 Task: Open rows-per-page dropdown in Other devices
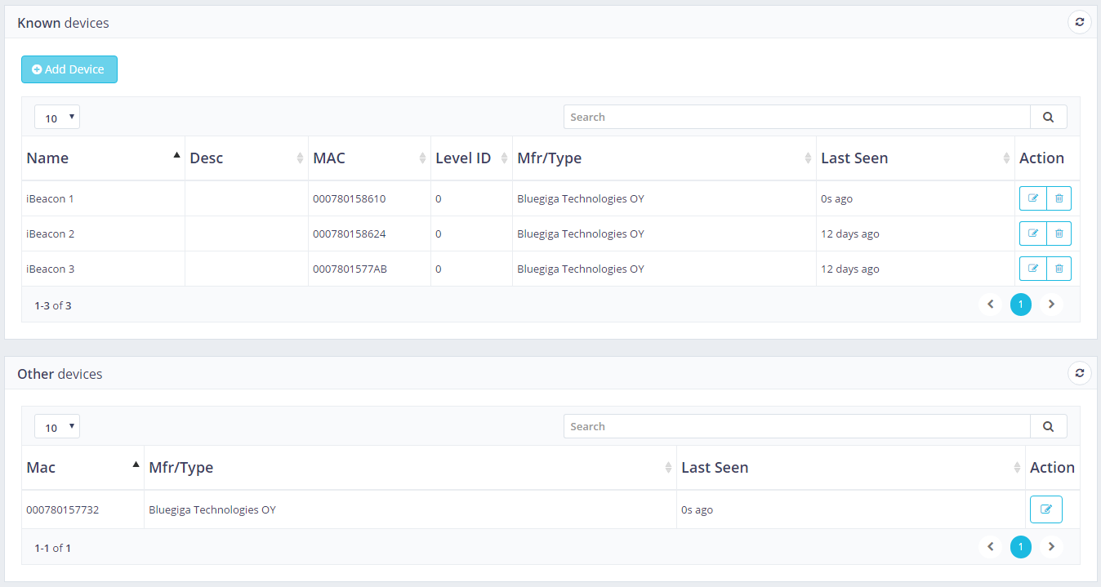pyautogui.click(x=57, y=427)
